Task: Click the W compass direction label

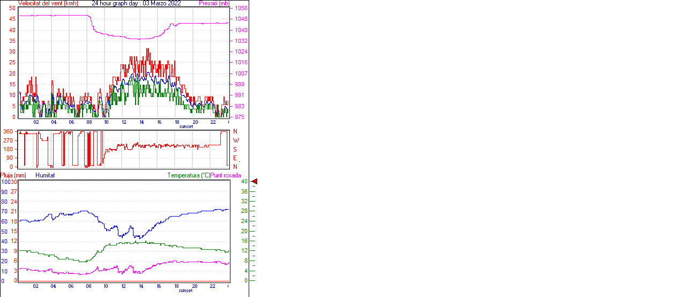Action: 235,140
